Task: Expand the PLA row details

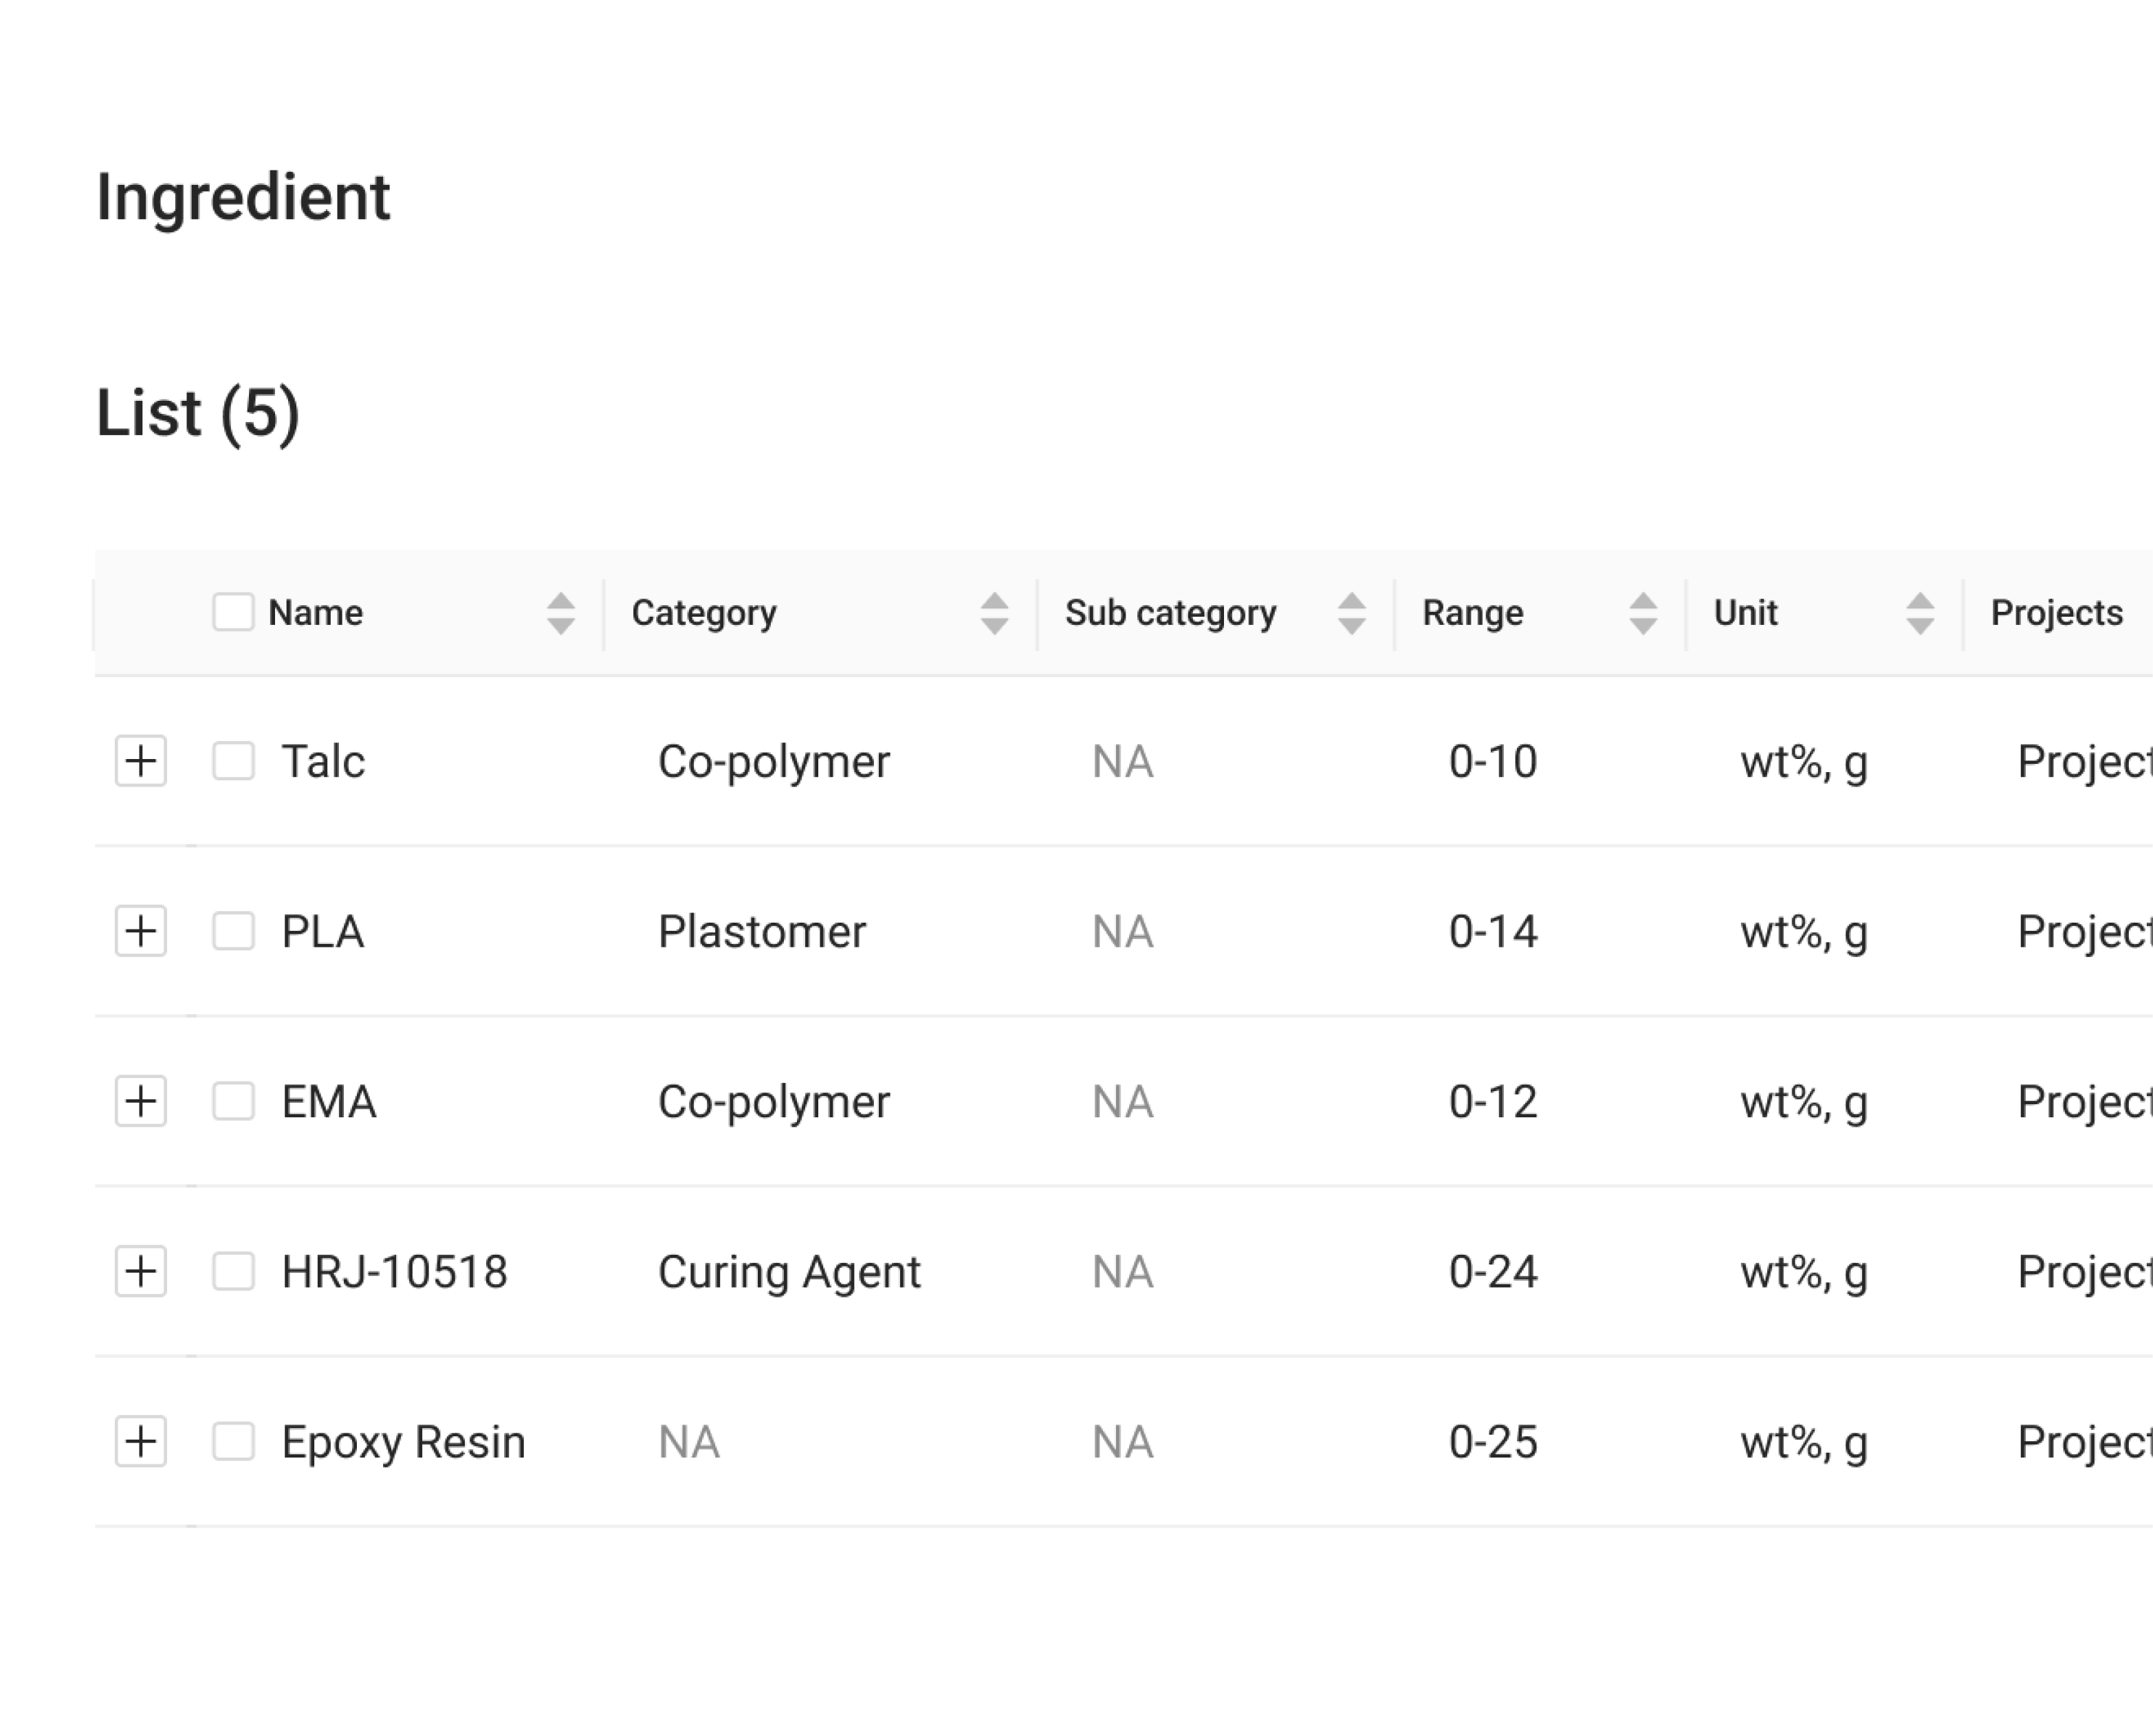Action: point(141,931)
